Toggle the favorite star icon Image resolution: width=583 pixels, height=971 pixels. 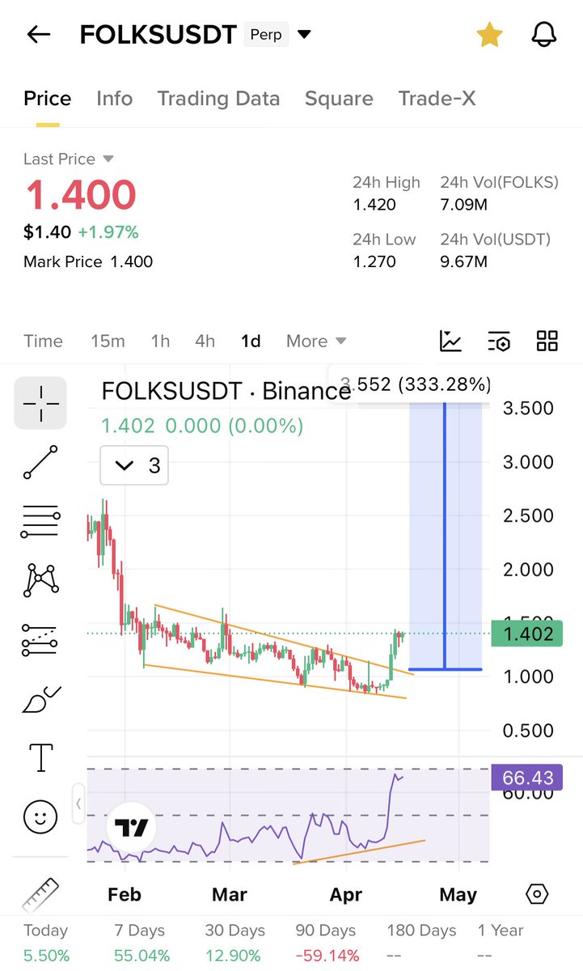coord(489,35)
